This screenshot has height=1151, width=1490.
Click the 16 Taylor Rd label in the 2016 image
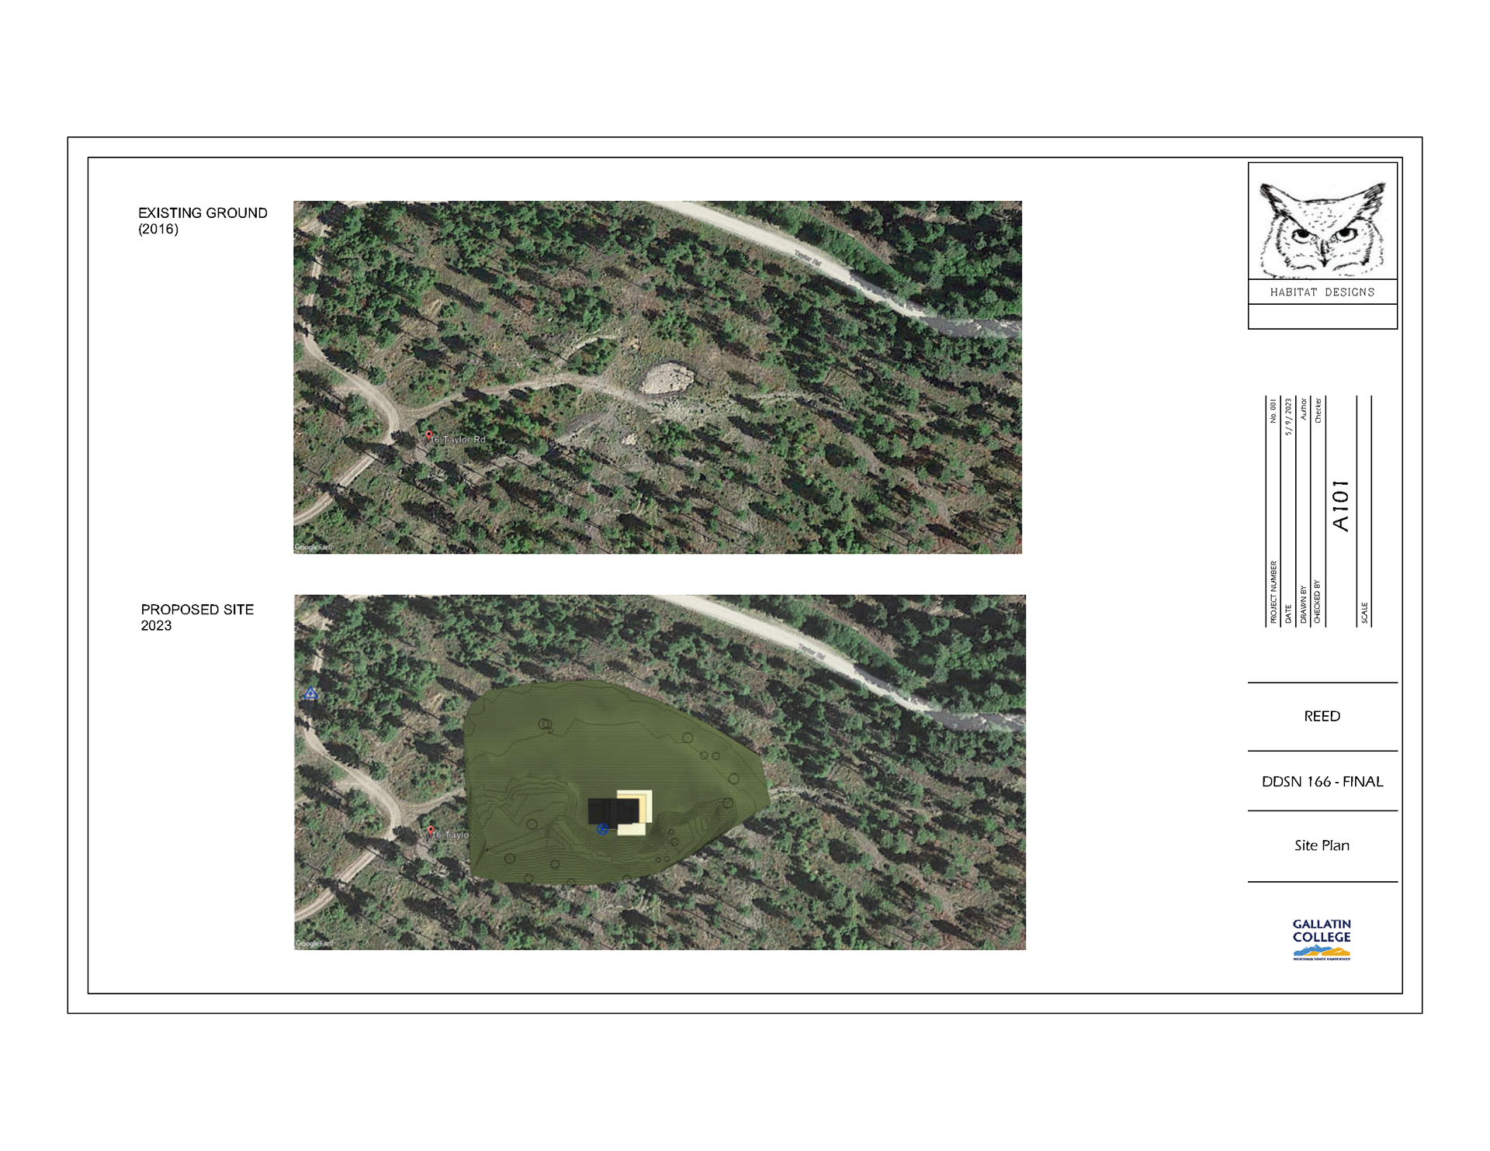pyautogui.click(x=459, y=440)
